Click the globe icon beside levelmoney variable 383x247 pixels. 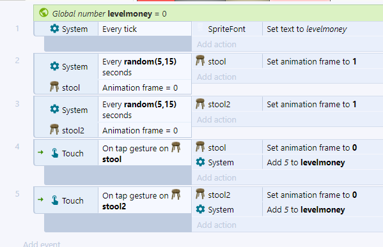point(43,12)
